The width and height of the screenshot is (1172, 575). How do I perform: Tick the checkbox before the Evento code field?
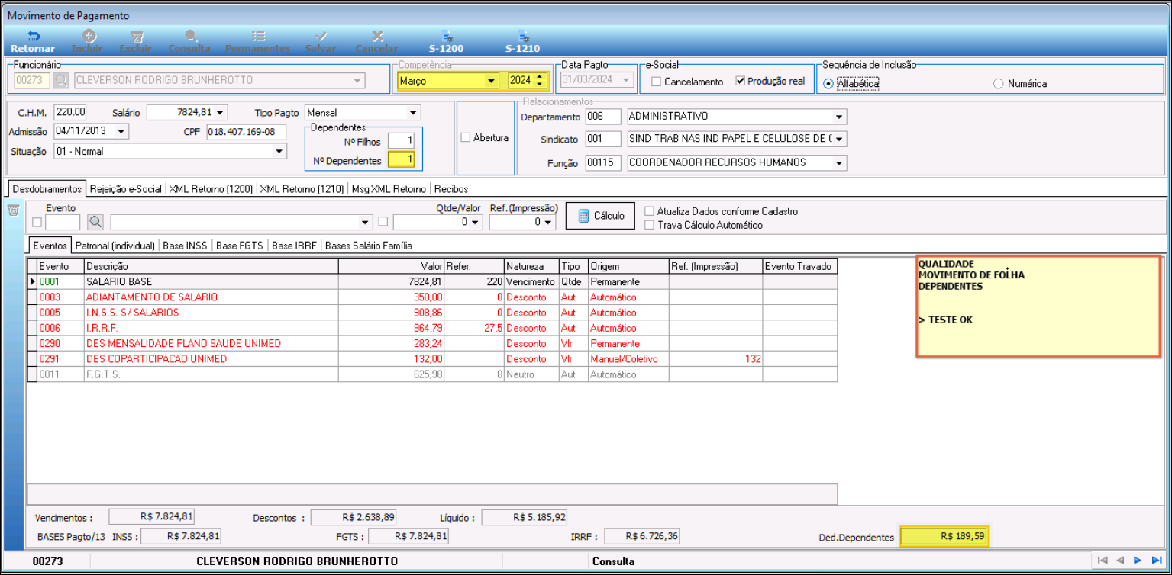tap(37, 222)
